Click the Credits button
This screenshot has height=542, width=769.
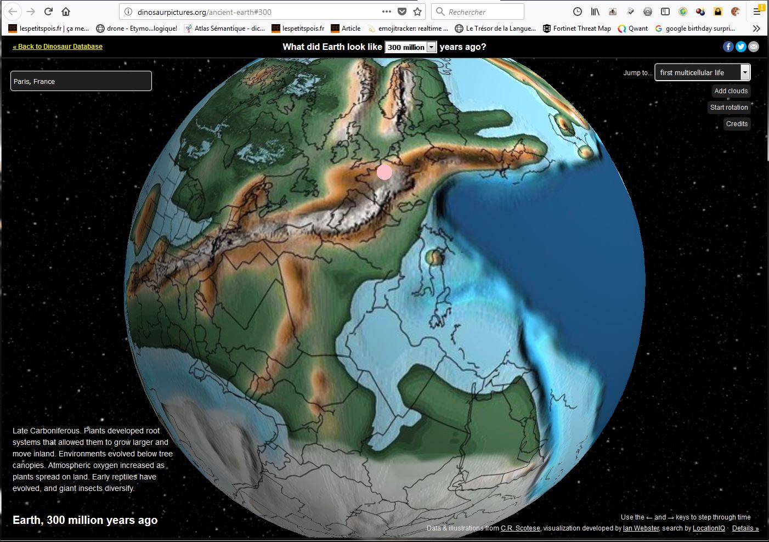[x=737, y=124]
